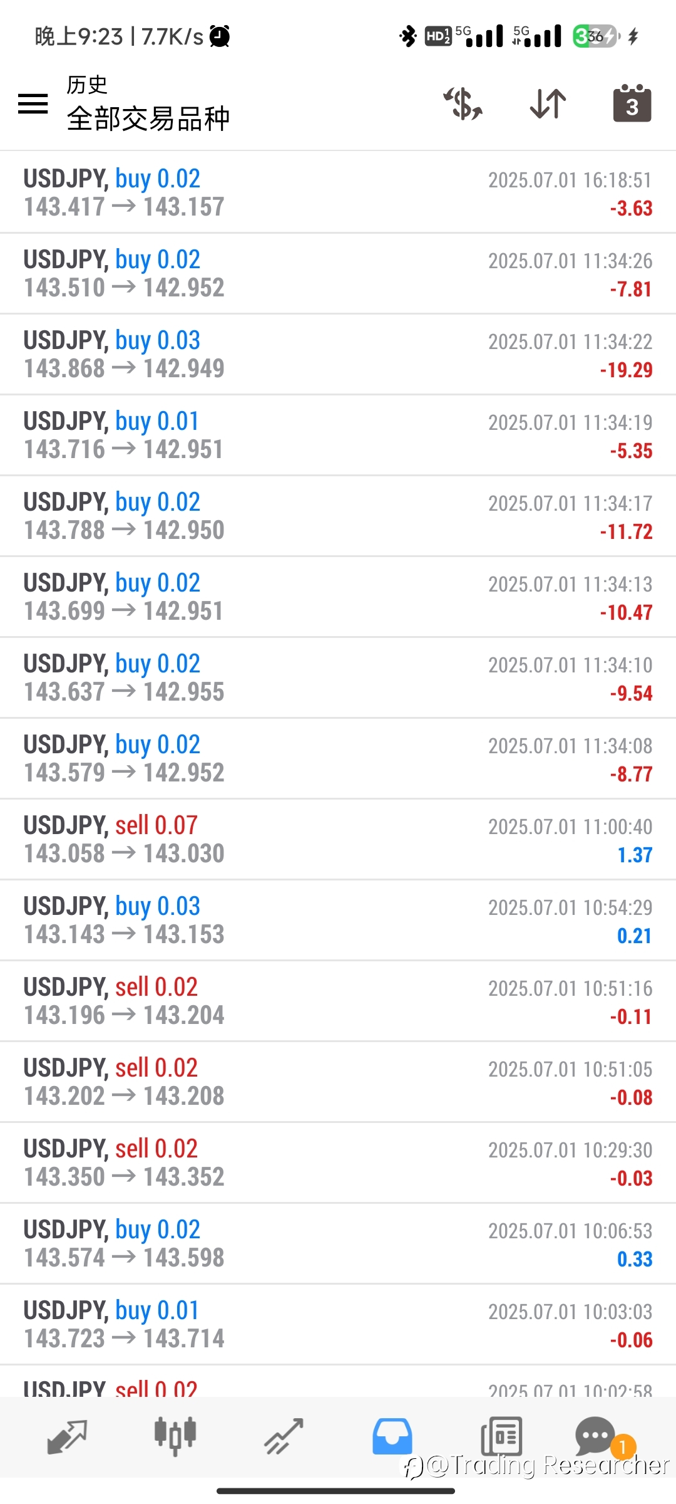Expand USDJPY buy 0.03 trade losing -19.29
Screen dimensions: 676x1504
[338, 354]
